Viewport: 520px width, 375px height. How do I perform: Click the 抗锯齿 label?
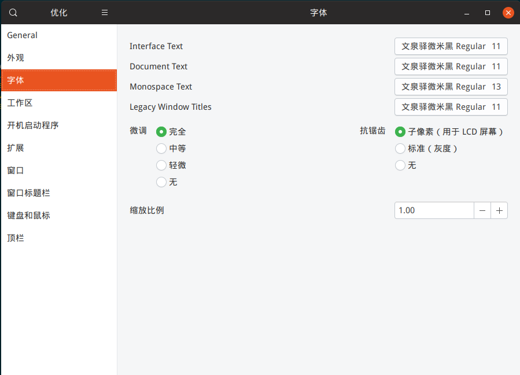click(x=373, y=131)
